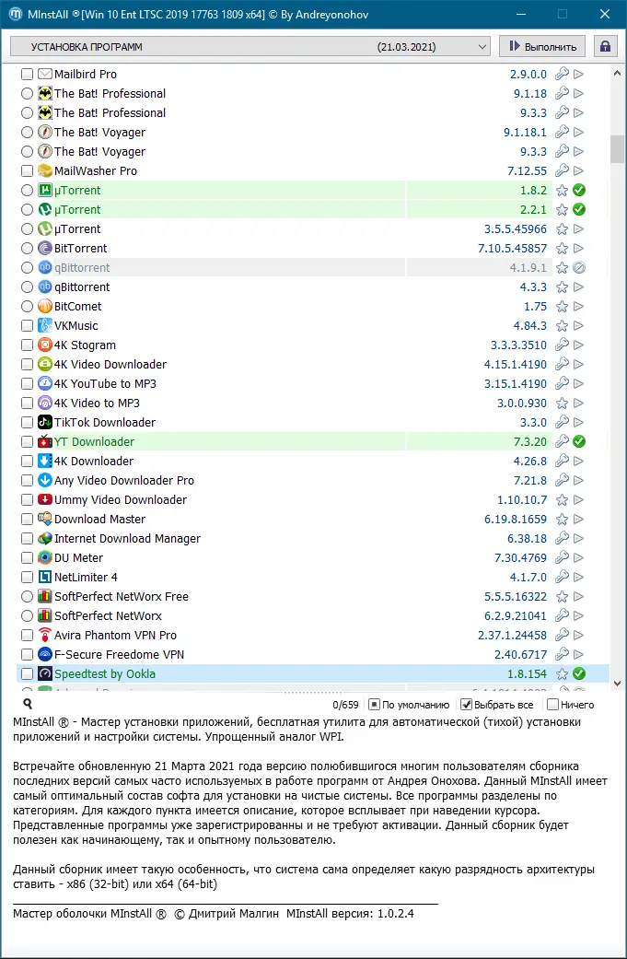The image size is (627, 959).
Task: Click the green checkmark for Speedtest by Ookla
Action: coord(579,674)
